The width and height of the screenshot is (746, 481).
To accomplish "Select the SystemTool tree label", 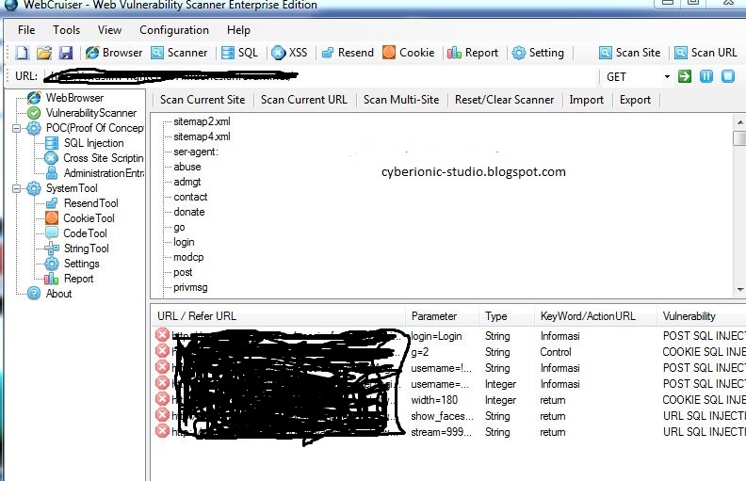I will point(72,188).
